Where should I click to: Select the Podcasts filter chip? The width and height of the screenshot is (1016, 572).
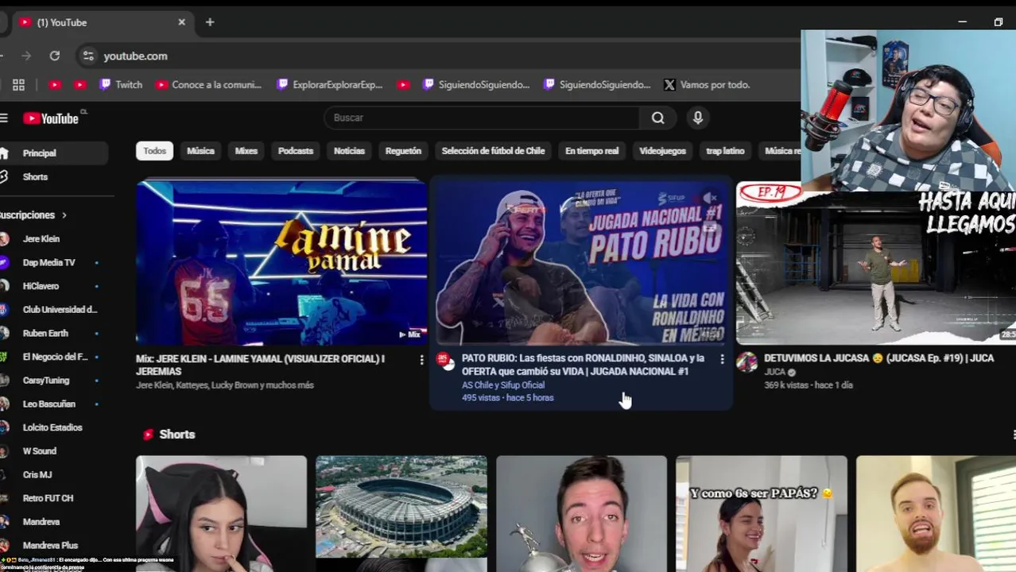tap(296, 151)
